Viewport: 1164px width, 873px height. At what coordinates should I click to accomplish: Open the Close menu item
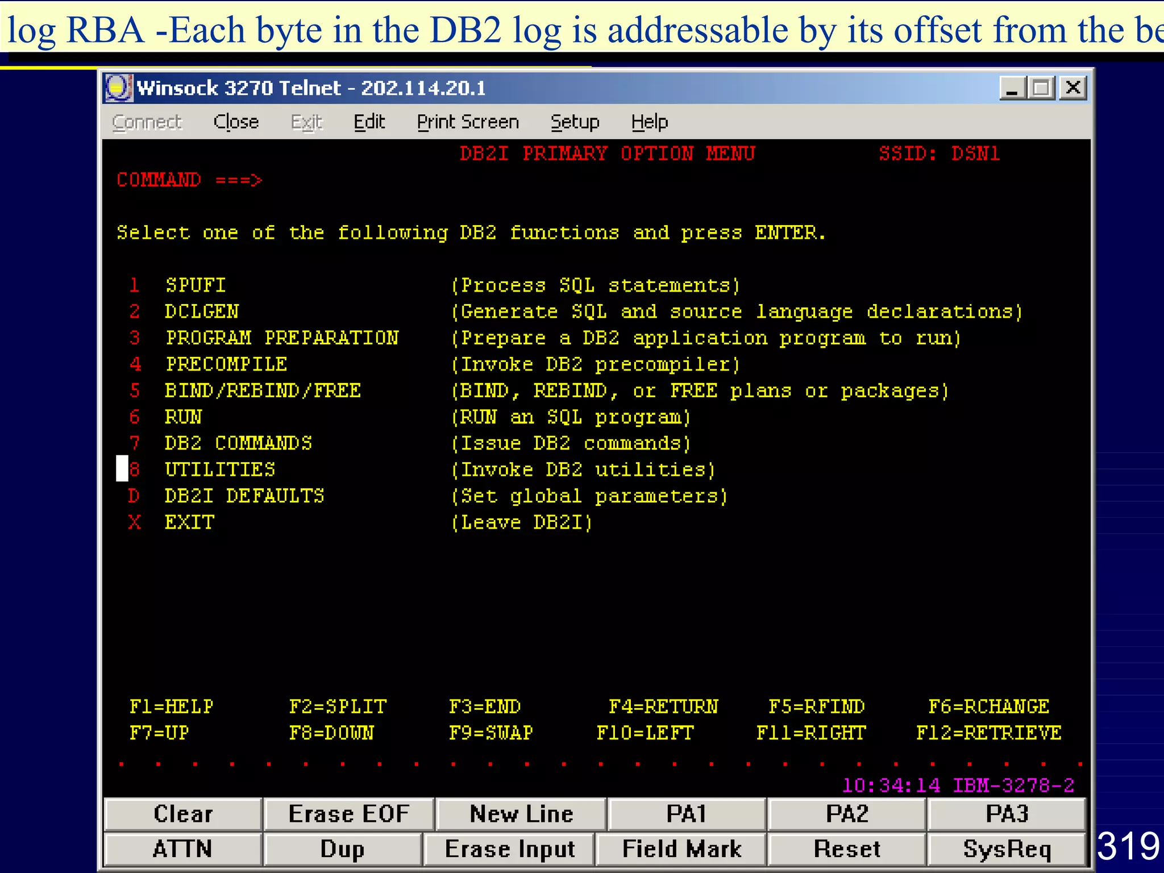pyautogui.click(x=236, y=122)
